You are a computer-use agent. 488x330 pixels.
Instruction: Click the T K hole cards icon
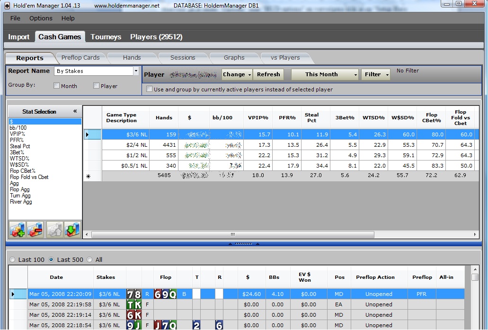(134, 304)
